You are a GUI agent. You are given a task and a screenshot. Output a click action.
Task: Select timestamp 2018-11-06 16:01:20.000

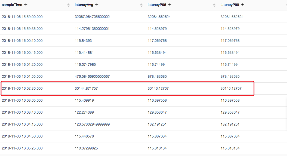[22, 65]
